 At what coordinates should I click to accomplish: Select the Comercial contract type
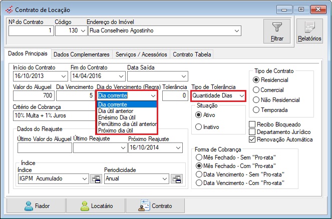point(257,89)
